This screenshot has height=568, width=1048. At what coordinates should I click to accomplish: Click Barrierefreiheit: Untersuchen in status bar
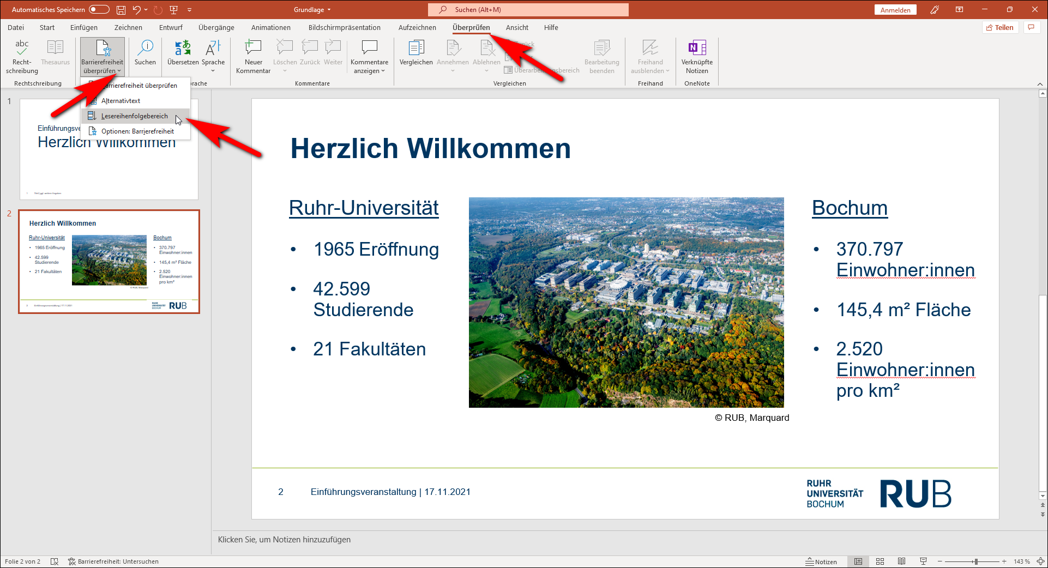tap(113, 561)
